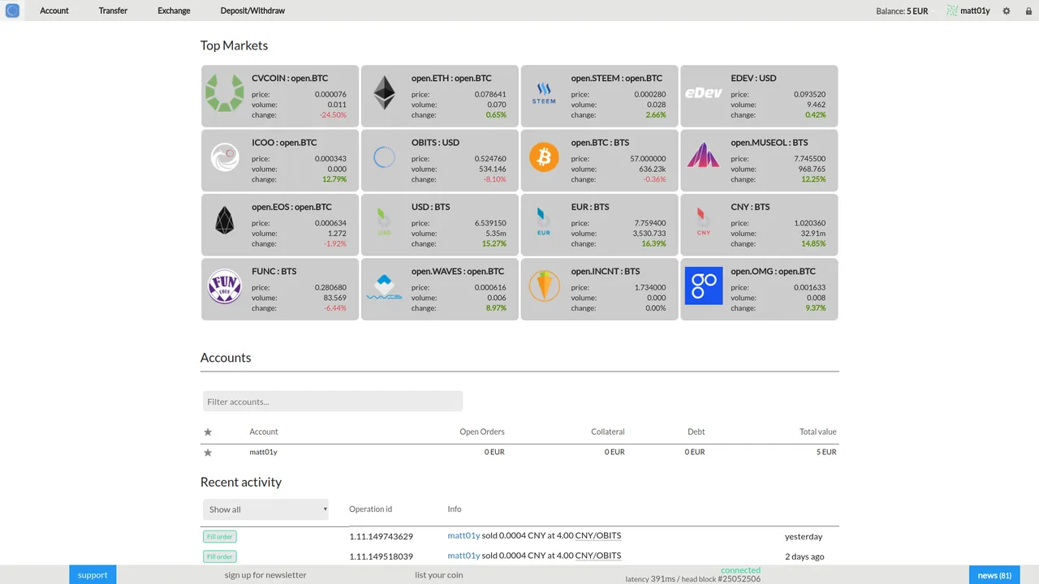Viewport: 1039px width, 584px height.
Task: Open the open.INCNT : BTS market title
Action: [605, 271]
